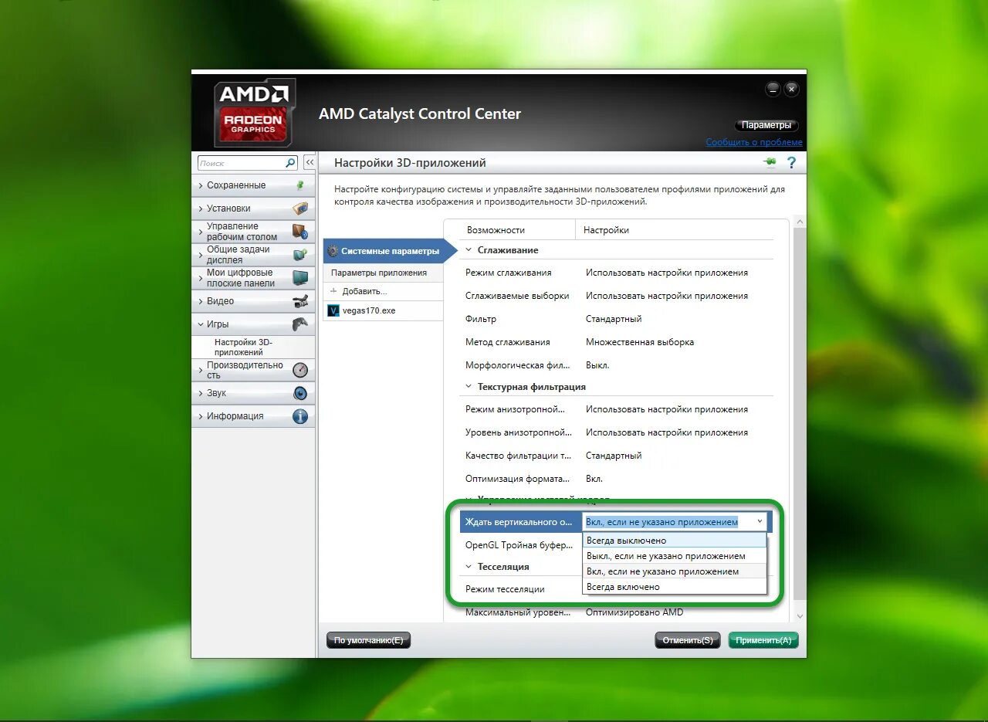Screen dimensions: 988x722
Task: Click the plus icon beside Добавить
Action: click(x=334, y=291)
